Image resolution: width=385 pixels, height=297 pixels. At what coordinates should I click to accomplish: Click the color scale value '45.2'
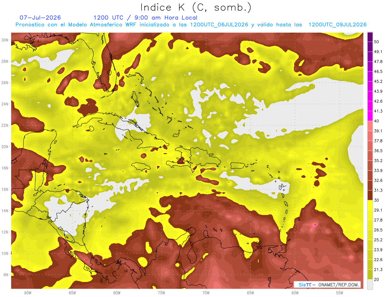click(378, 81)
